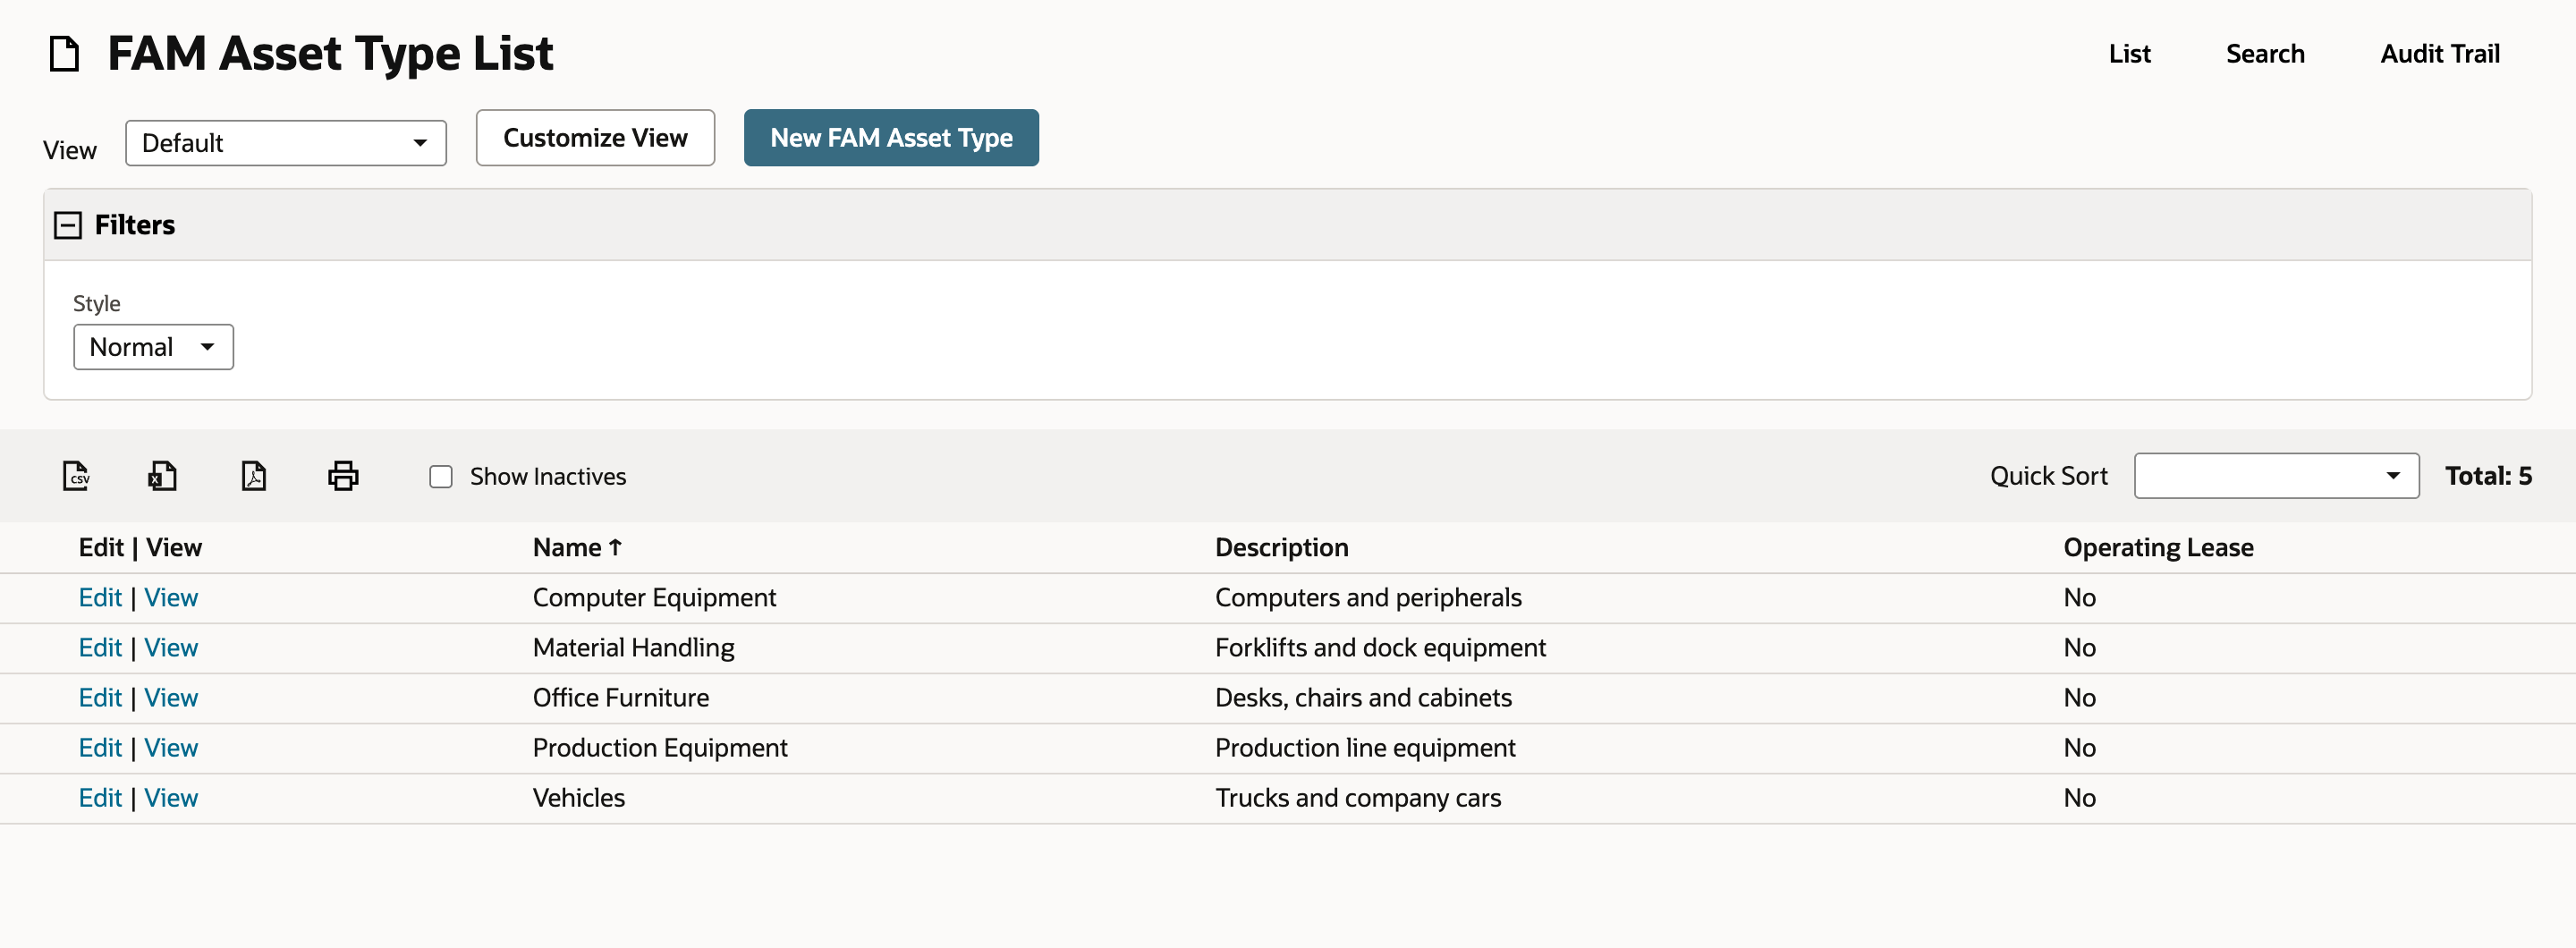View the Vehicles asset type

[171, 798]
